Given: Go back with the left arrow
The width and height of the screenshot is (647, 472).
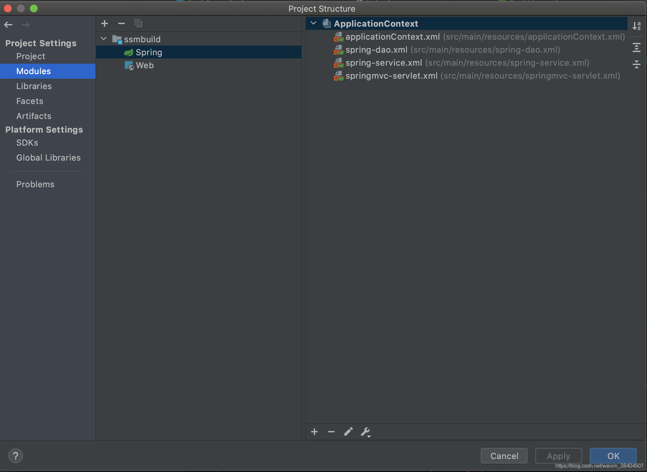Looking at the screenshot, I should 8,25.
